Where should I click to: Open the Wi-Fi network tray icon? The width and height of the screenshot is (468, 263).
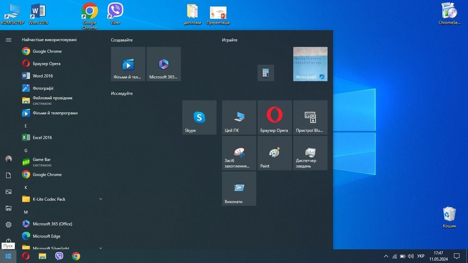[395, 256]
